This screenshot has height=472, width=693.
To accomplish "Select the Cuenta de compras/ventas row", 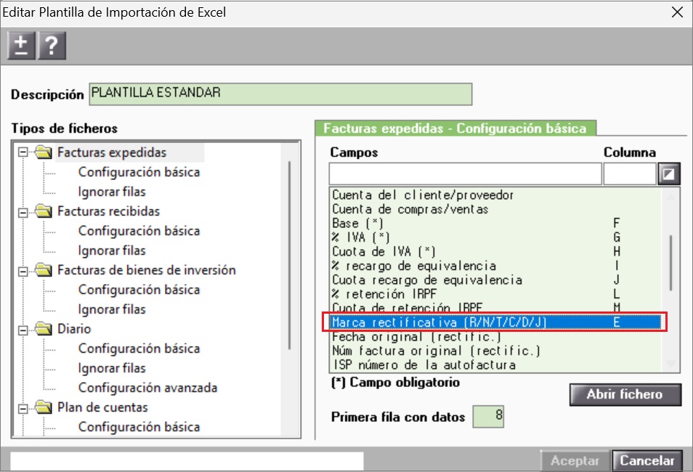I will point(495,209).
